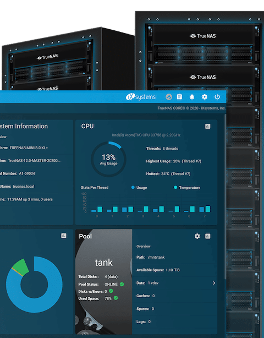Click the Intel Atom CPU C3758 model text
This screenshot has height=338, width=264.
(x=146, y=135)
